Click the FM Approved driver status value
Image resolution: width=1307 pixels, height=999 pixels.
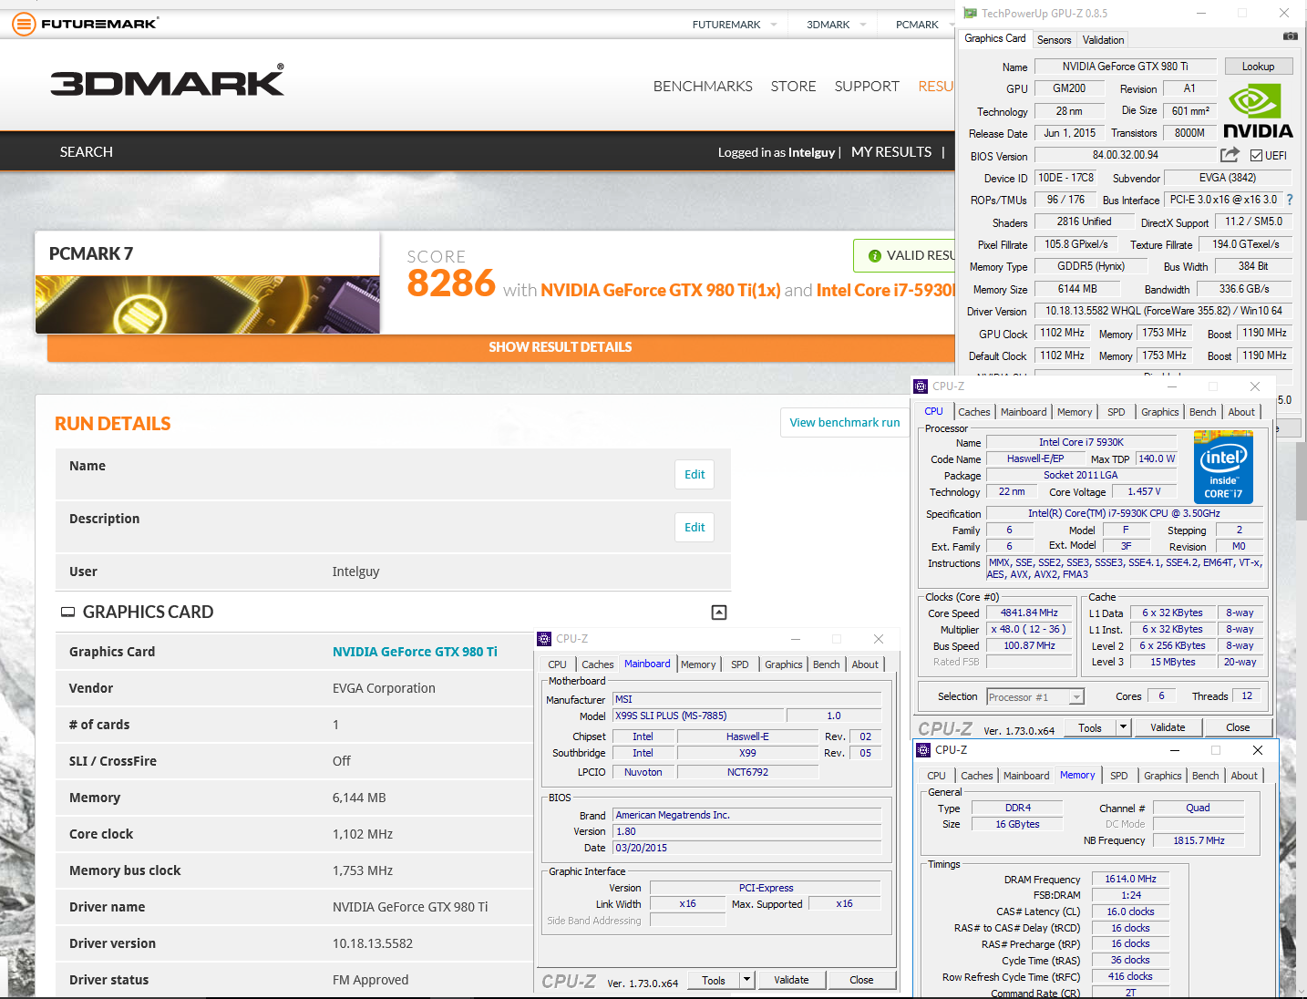pyautogui.click(x=370, y=980)
